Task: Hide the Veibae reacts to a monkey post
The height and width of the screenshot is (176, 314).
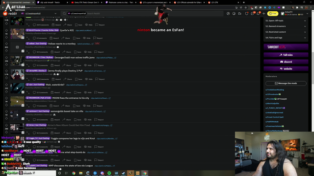Action: tap(88, 52)
